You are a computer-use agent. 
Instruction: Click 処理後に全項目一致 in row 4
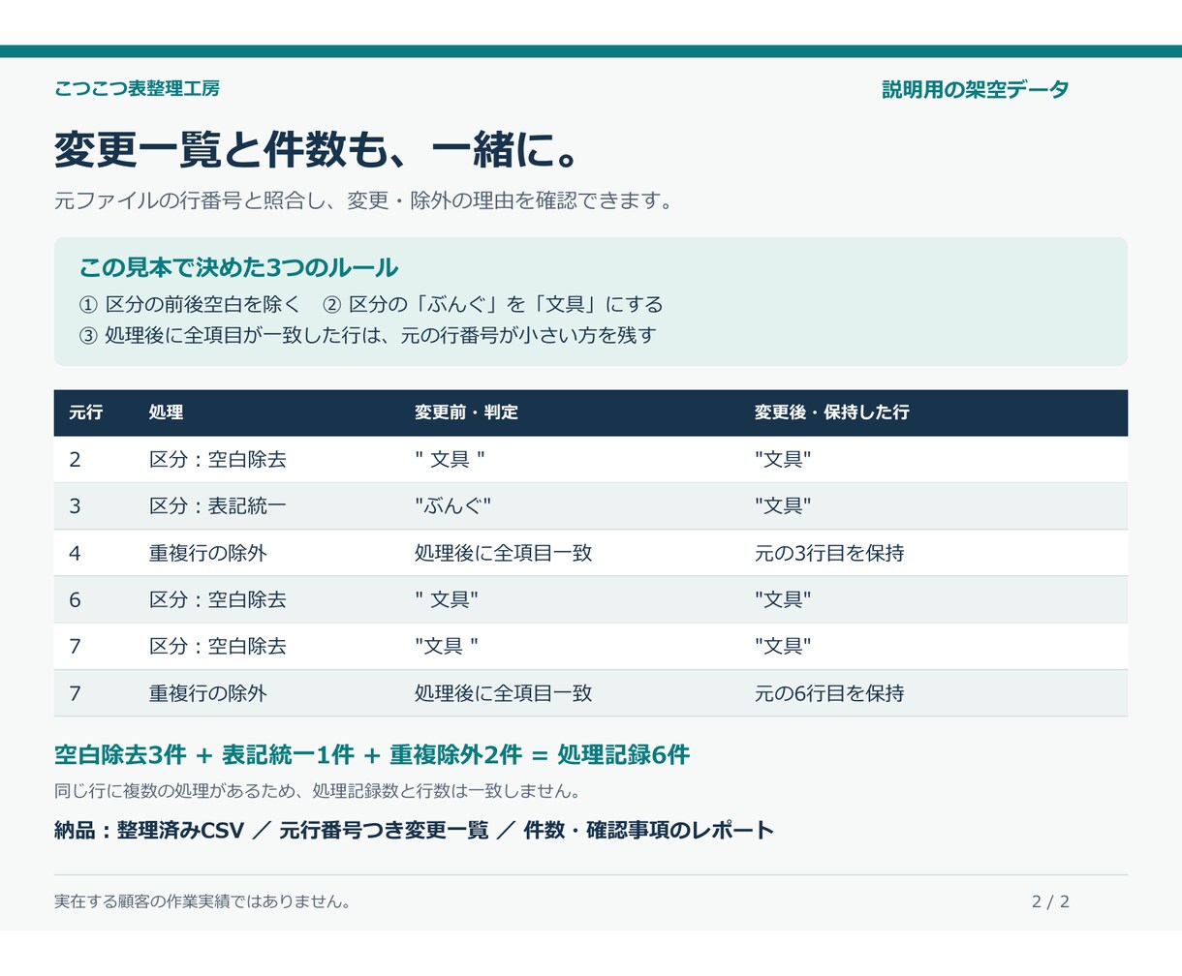[x=503, y=554]
